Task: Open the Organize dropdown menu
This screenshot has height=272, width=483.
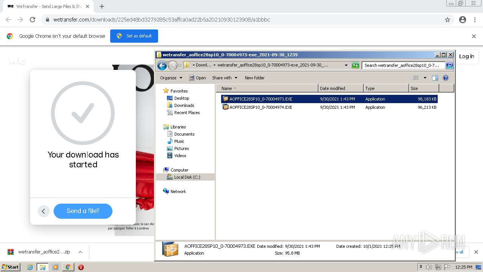Action: [171, 78]
